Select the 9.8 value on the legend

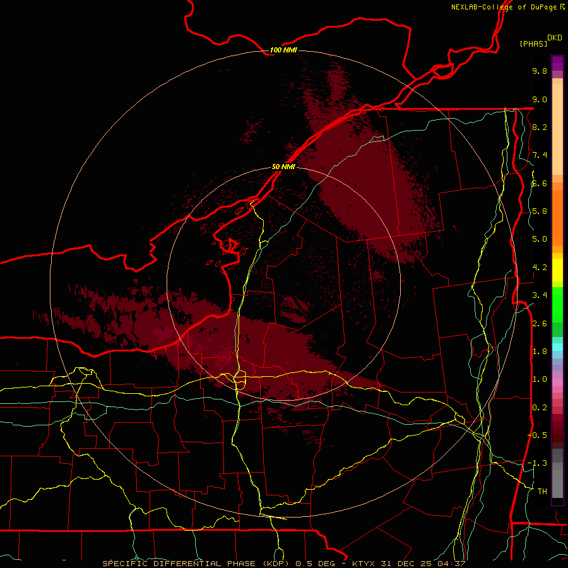tap(540, 71)
